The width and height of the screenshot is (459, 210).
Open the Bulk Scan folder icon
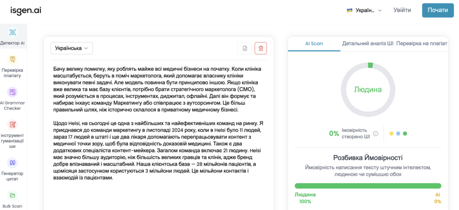[12, 195]
